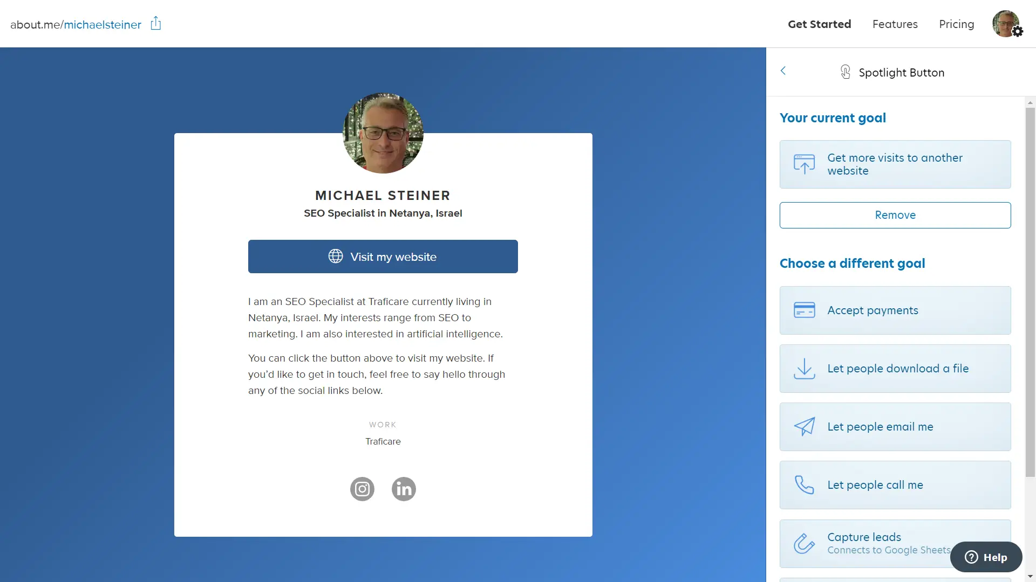Toggle the Get more visits goal selection
1036x582 pixels.
coord(895,164)
